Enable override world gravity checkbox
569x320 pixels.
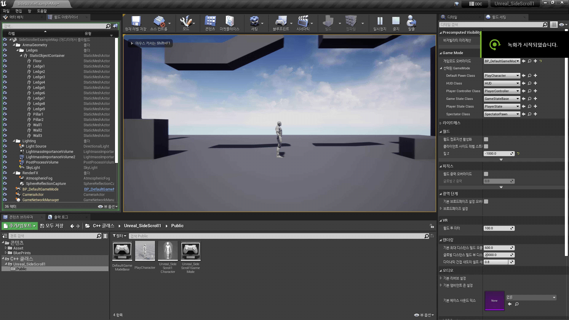coord(486,174)
